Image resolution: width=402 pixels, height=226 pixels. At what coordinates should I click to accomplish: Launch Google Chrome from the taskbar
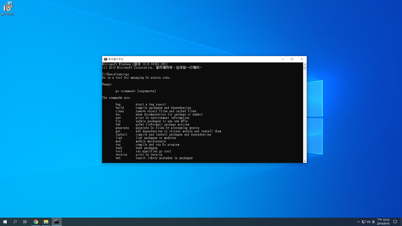tap(36, 222)
